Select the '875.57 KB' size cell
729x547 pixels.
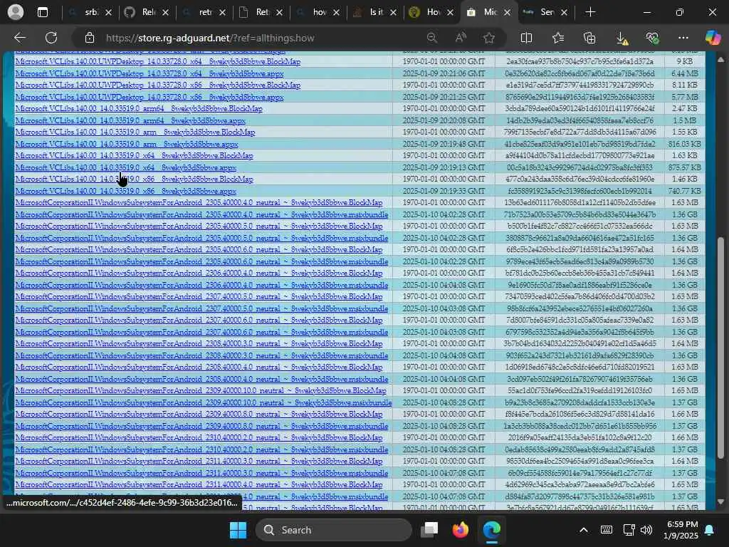pyautogui.click(x=685, y=167)
